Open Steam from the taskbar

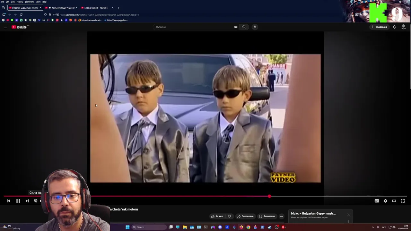point(269,227)
